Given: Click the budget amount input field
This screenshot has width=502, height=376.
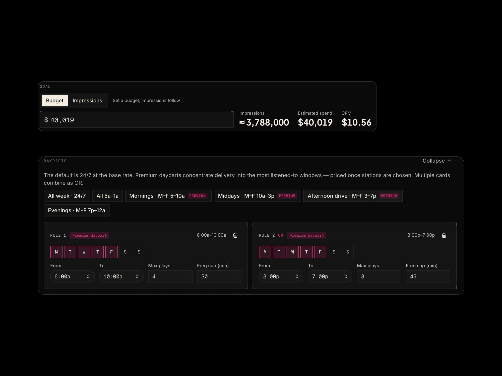Looking at the screenshot, I should coord(137,120).
